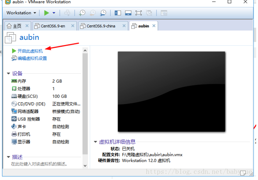Select the 声卡 sound card row
The width and height of the screenshot is (258, 180).
point(46,127)
